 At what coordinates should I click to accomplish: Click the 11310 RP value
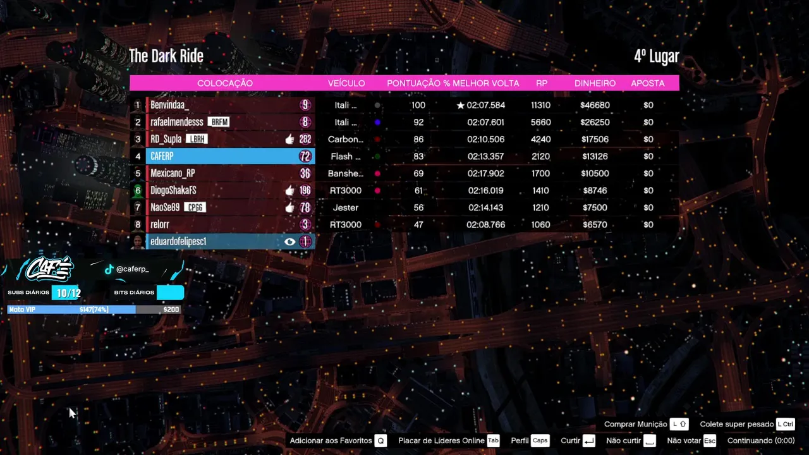tap(541, 105)
